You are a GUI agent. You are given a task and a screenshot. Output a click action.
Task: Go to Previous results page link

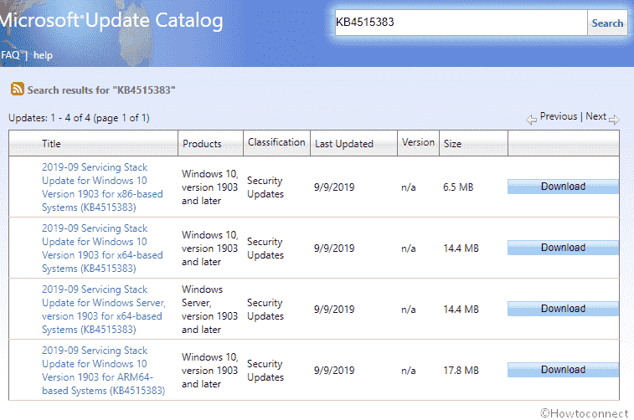click(559, 116)
